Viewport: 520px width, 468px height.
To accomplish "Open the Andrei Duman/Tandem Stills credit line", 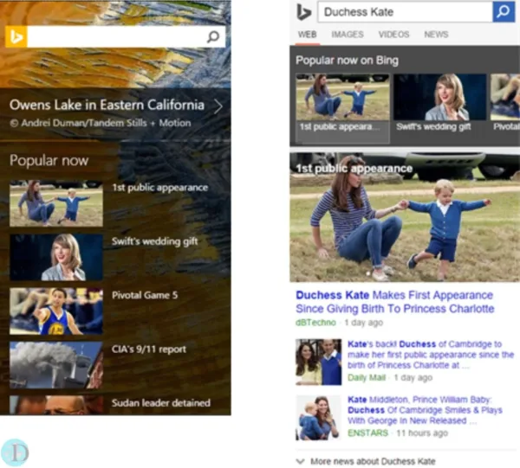I will [x=101, y=123].
